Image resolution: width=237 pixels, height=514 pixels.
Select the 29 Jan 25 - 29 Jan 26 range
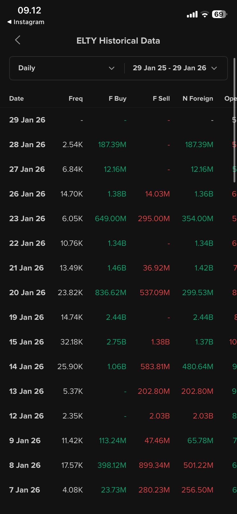(169, 68)
